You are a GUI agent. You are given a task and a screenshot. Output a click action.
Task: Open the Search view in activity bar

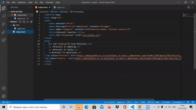click(x=4, y=16)
